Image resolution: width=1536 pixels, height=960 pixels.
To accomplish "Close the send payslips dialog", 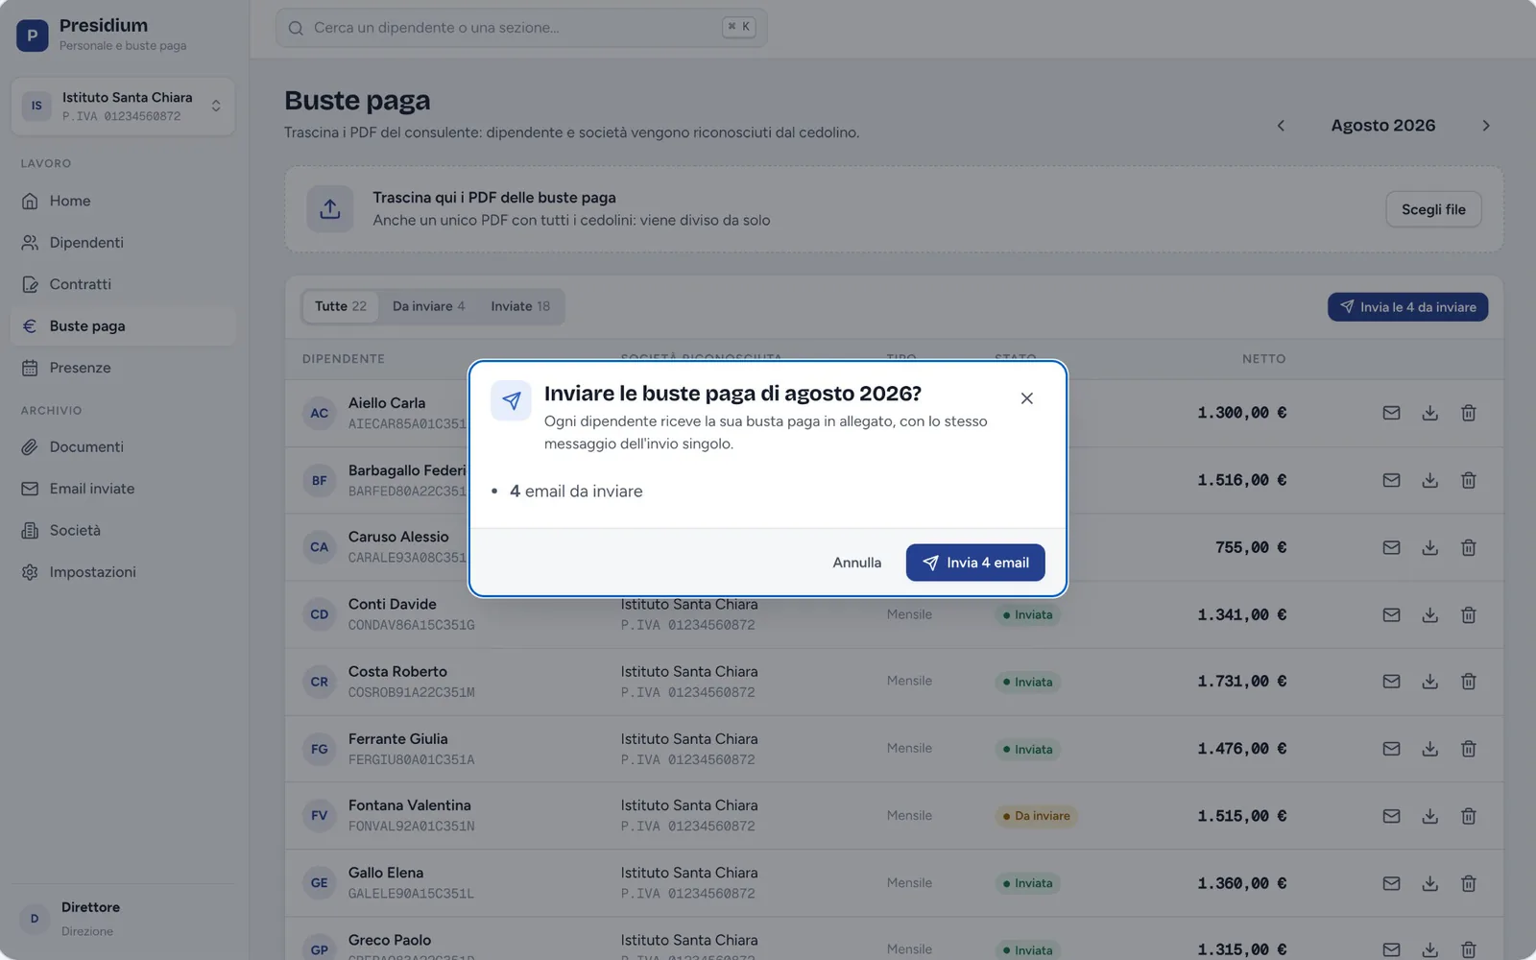I will pyautogui.click(x=1026, y=398).
